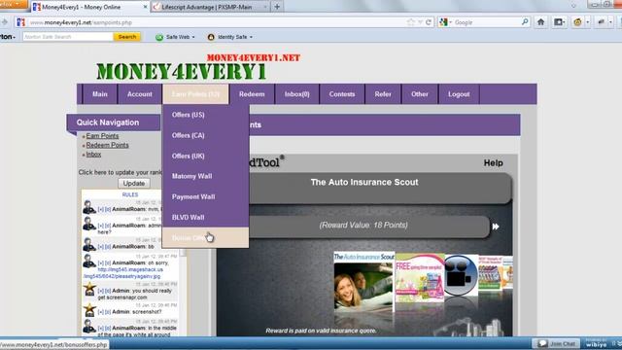
Task: Switch to the Money4Every1 tab
Action: (x=90, y=7)
